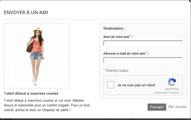Focus the "Nom de votre ami" input field
This screenshot has height=120, width=191.
[143, 43]
